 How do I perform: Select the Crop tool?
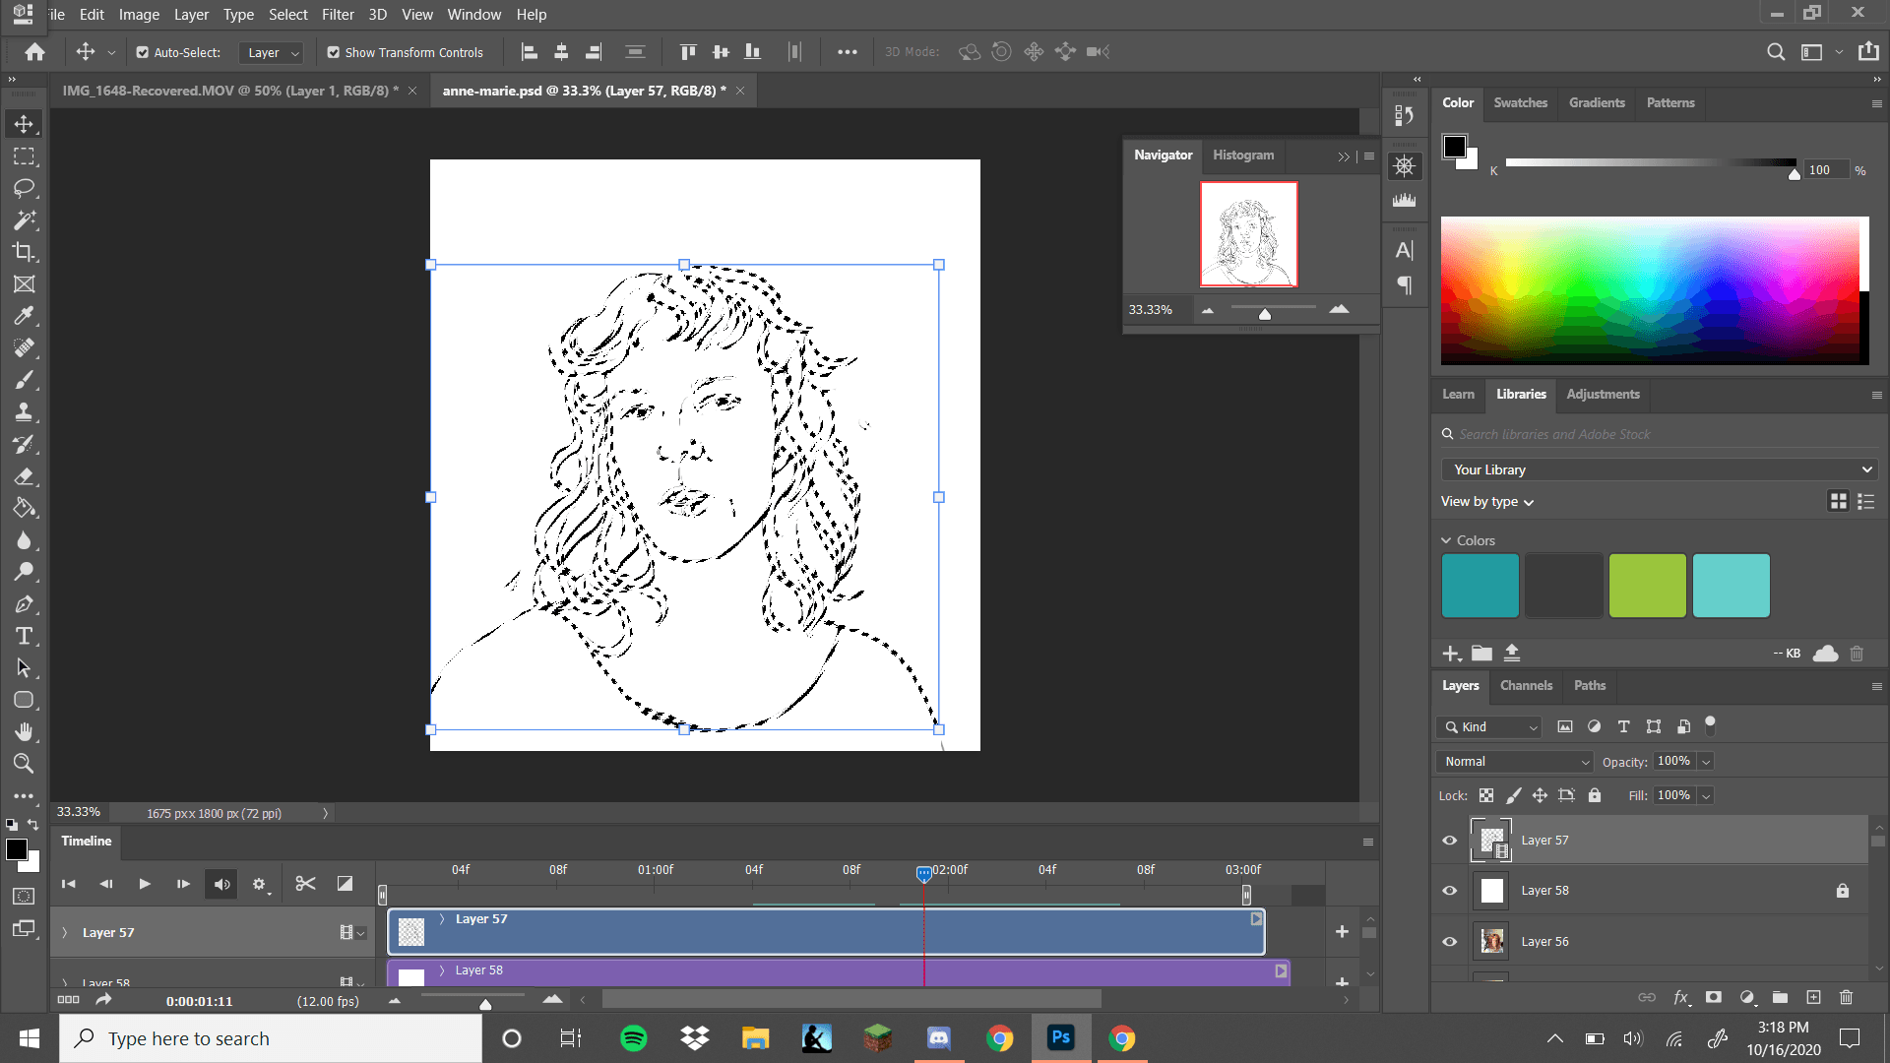coord(24,252)
